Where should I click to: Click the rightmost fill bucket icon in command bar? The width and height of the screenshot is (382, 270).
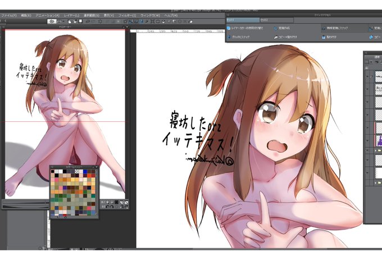coord(190,21)
